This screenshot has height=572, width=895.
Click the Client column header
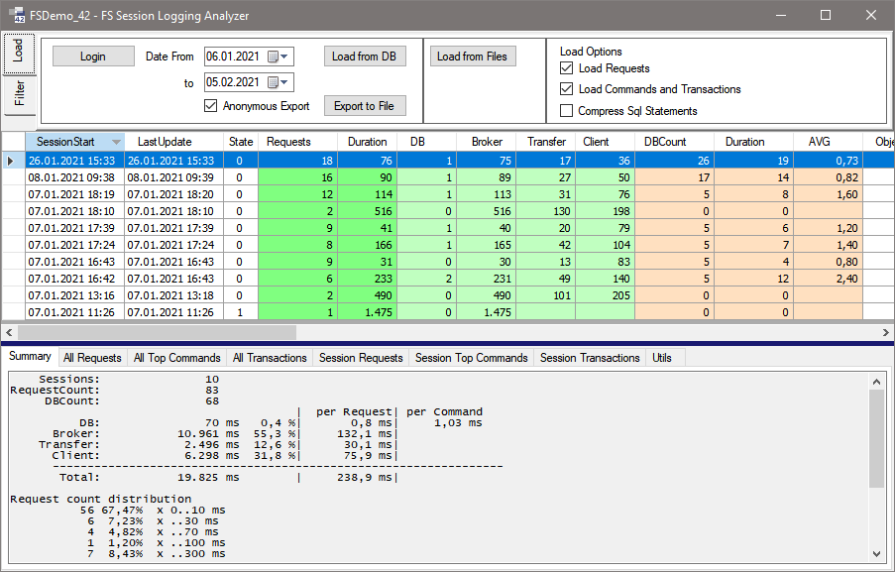(x=605, y=142)
